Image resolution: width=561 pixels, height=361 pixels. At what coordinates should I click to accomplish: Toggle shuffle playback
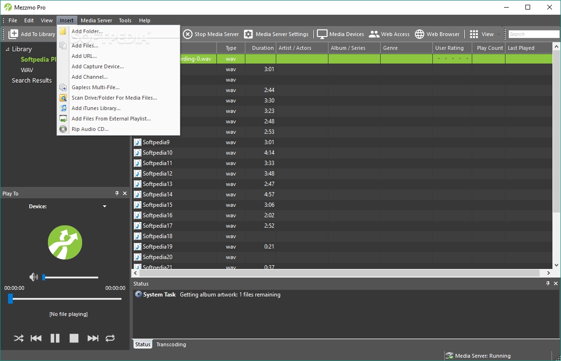point(19,338)
